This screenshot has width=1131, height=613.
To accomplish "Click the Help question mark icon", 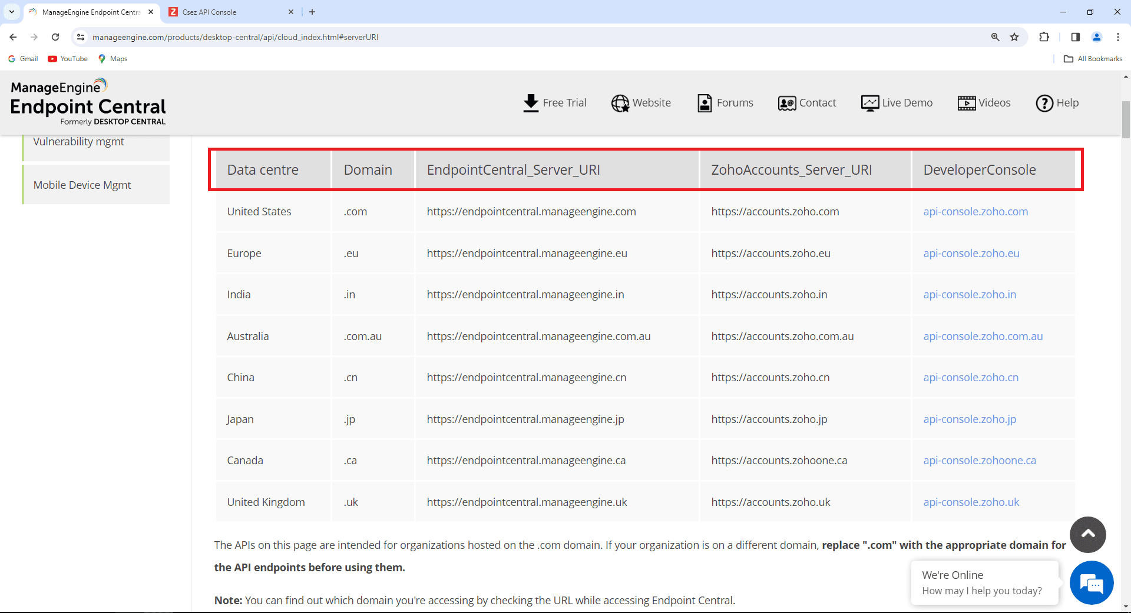I will (1044, 103).
